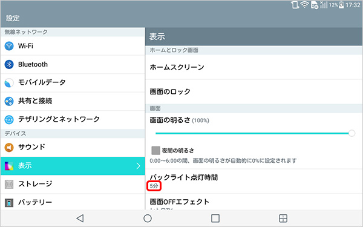Tap the バッテリー icon
Image resolution: width=363 pixels, height=227 pixels.
(x=9, y=203)
